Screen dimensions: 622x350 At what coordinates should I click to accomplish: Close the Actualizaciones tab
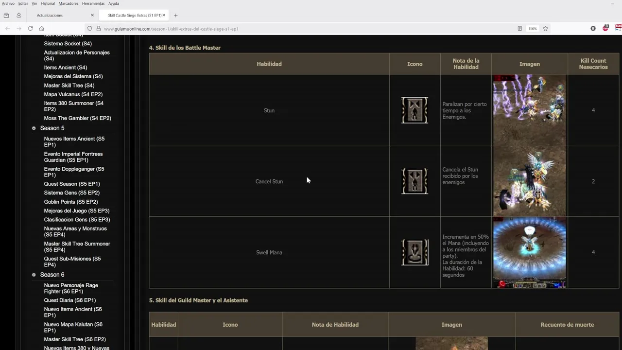pyautogui.click(x=92, y=15)
